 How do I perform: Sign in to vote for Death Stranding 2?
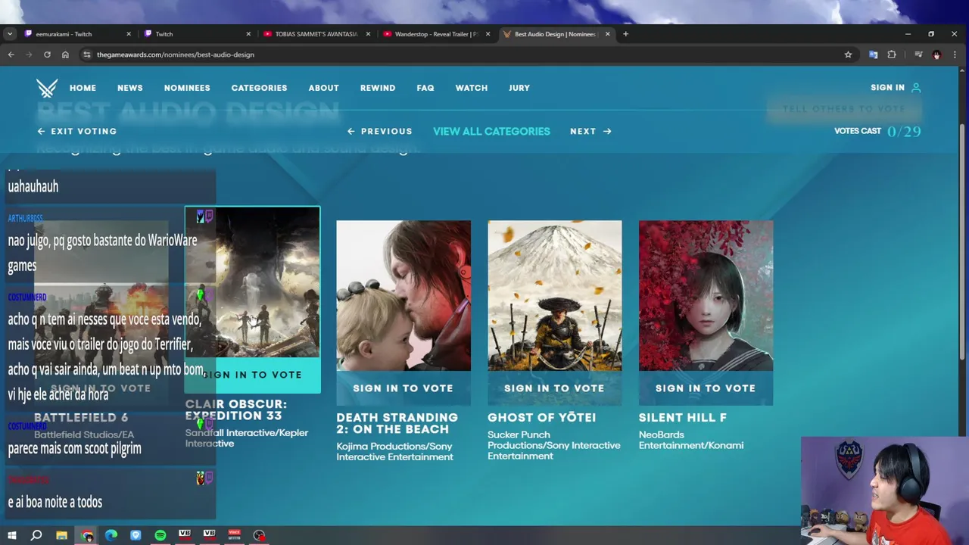403,388
